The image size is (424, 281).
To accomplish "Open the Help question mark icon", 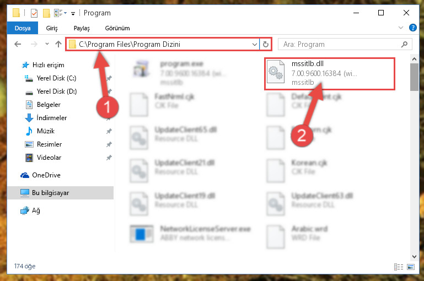I will click(x=412, y=28).
